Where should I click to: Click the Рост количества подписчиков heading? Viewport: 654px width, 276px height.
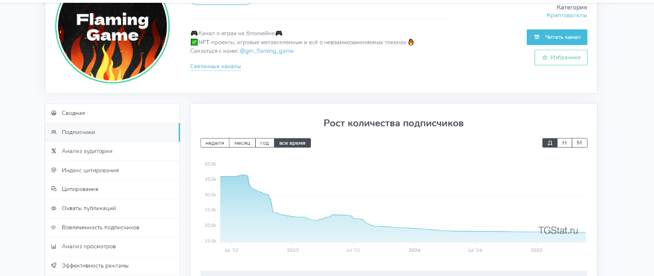[394, 123]
